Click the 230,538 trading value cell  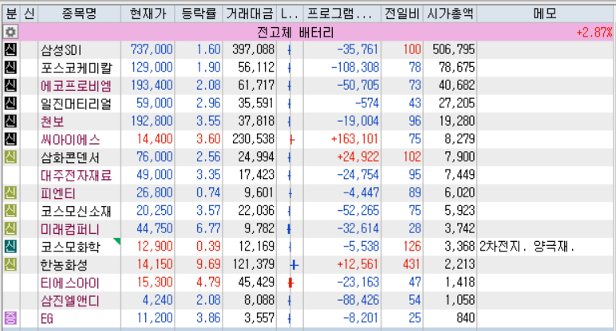(x=254, y=139)
